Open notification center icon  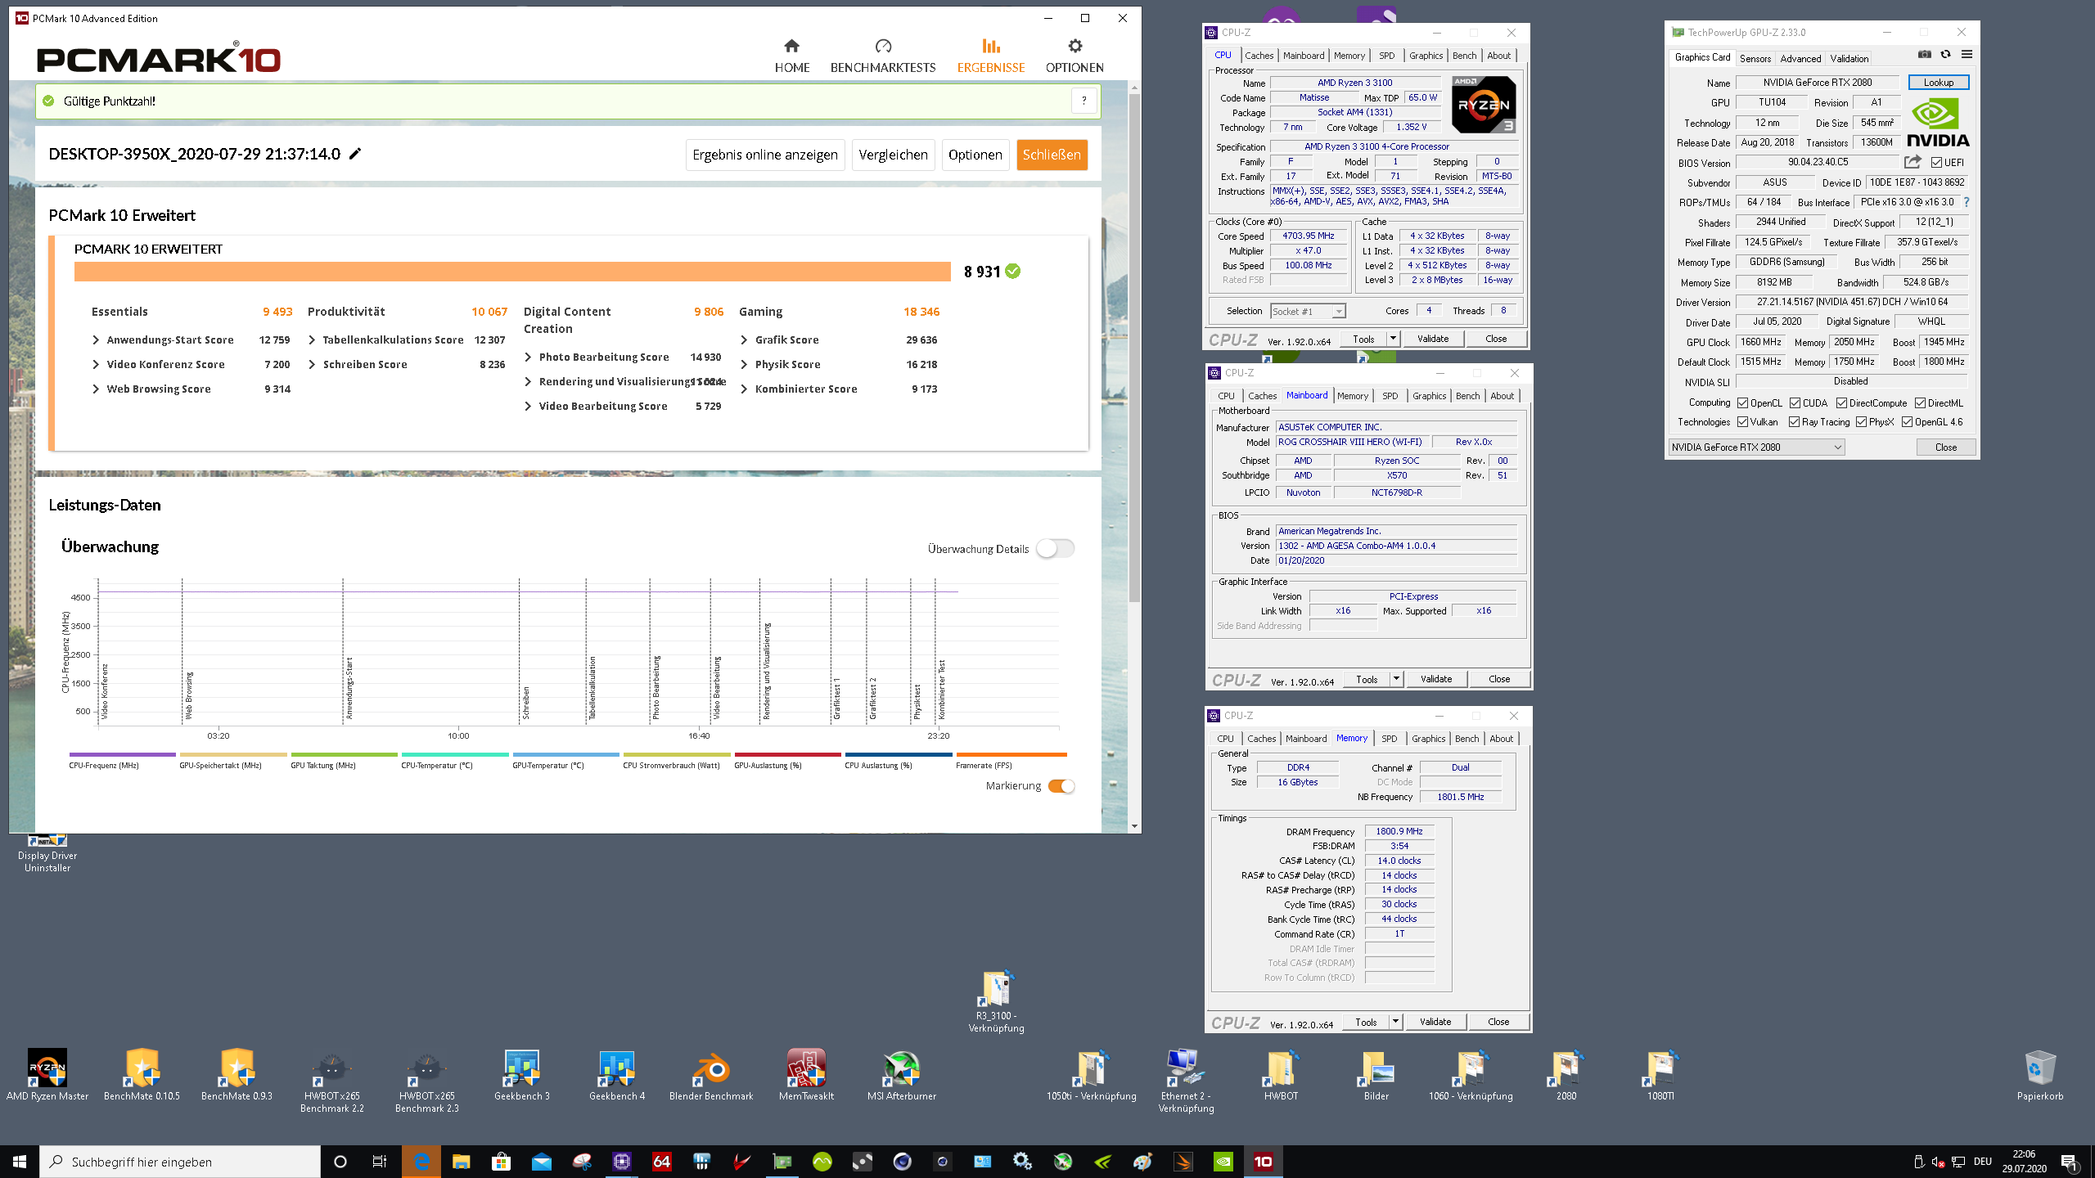[x=2069, y=1162]
